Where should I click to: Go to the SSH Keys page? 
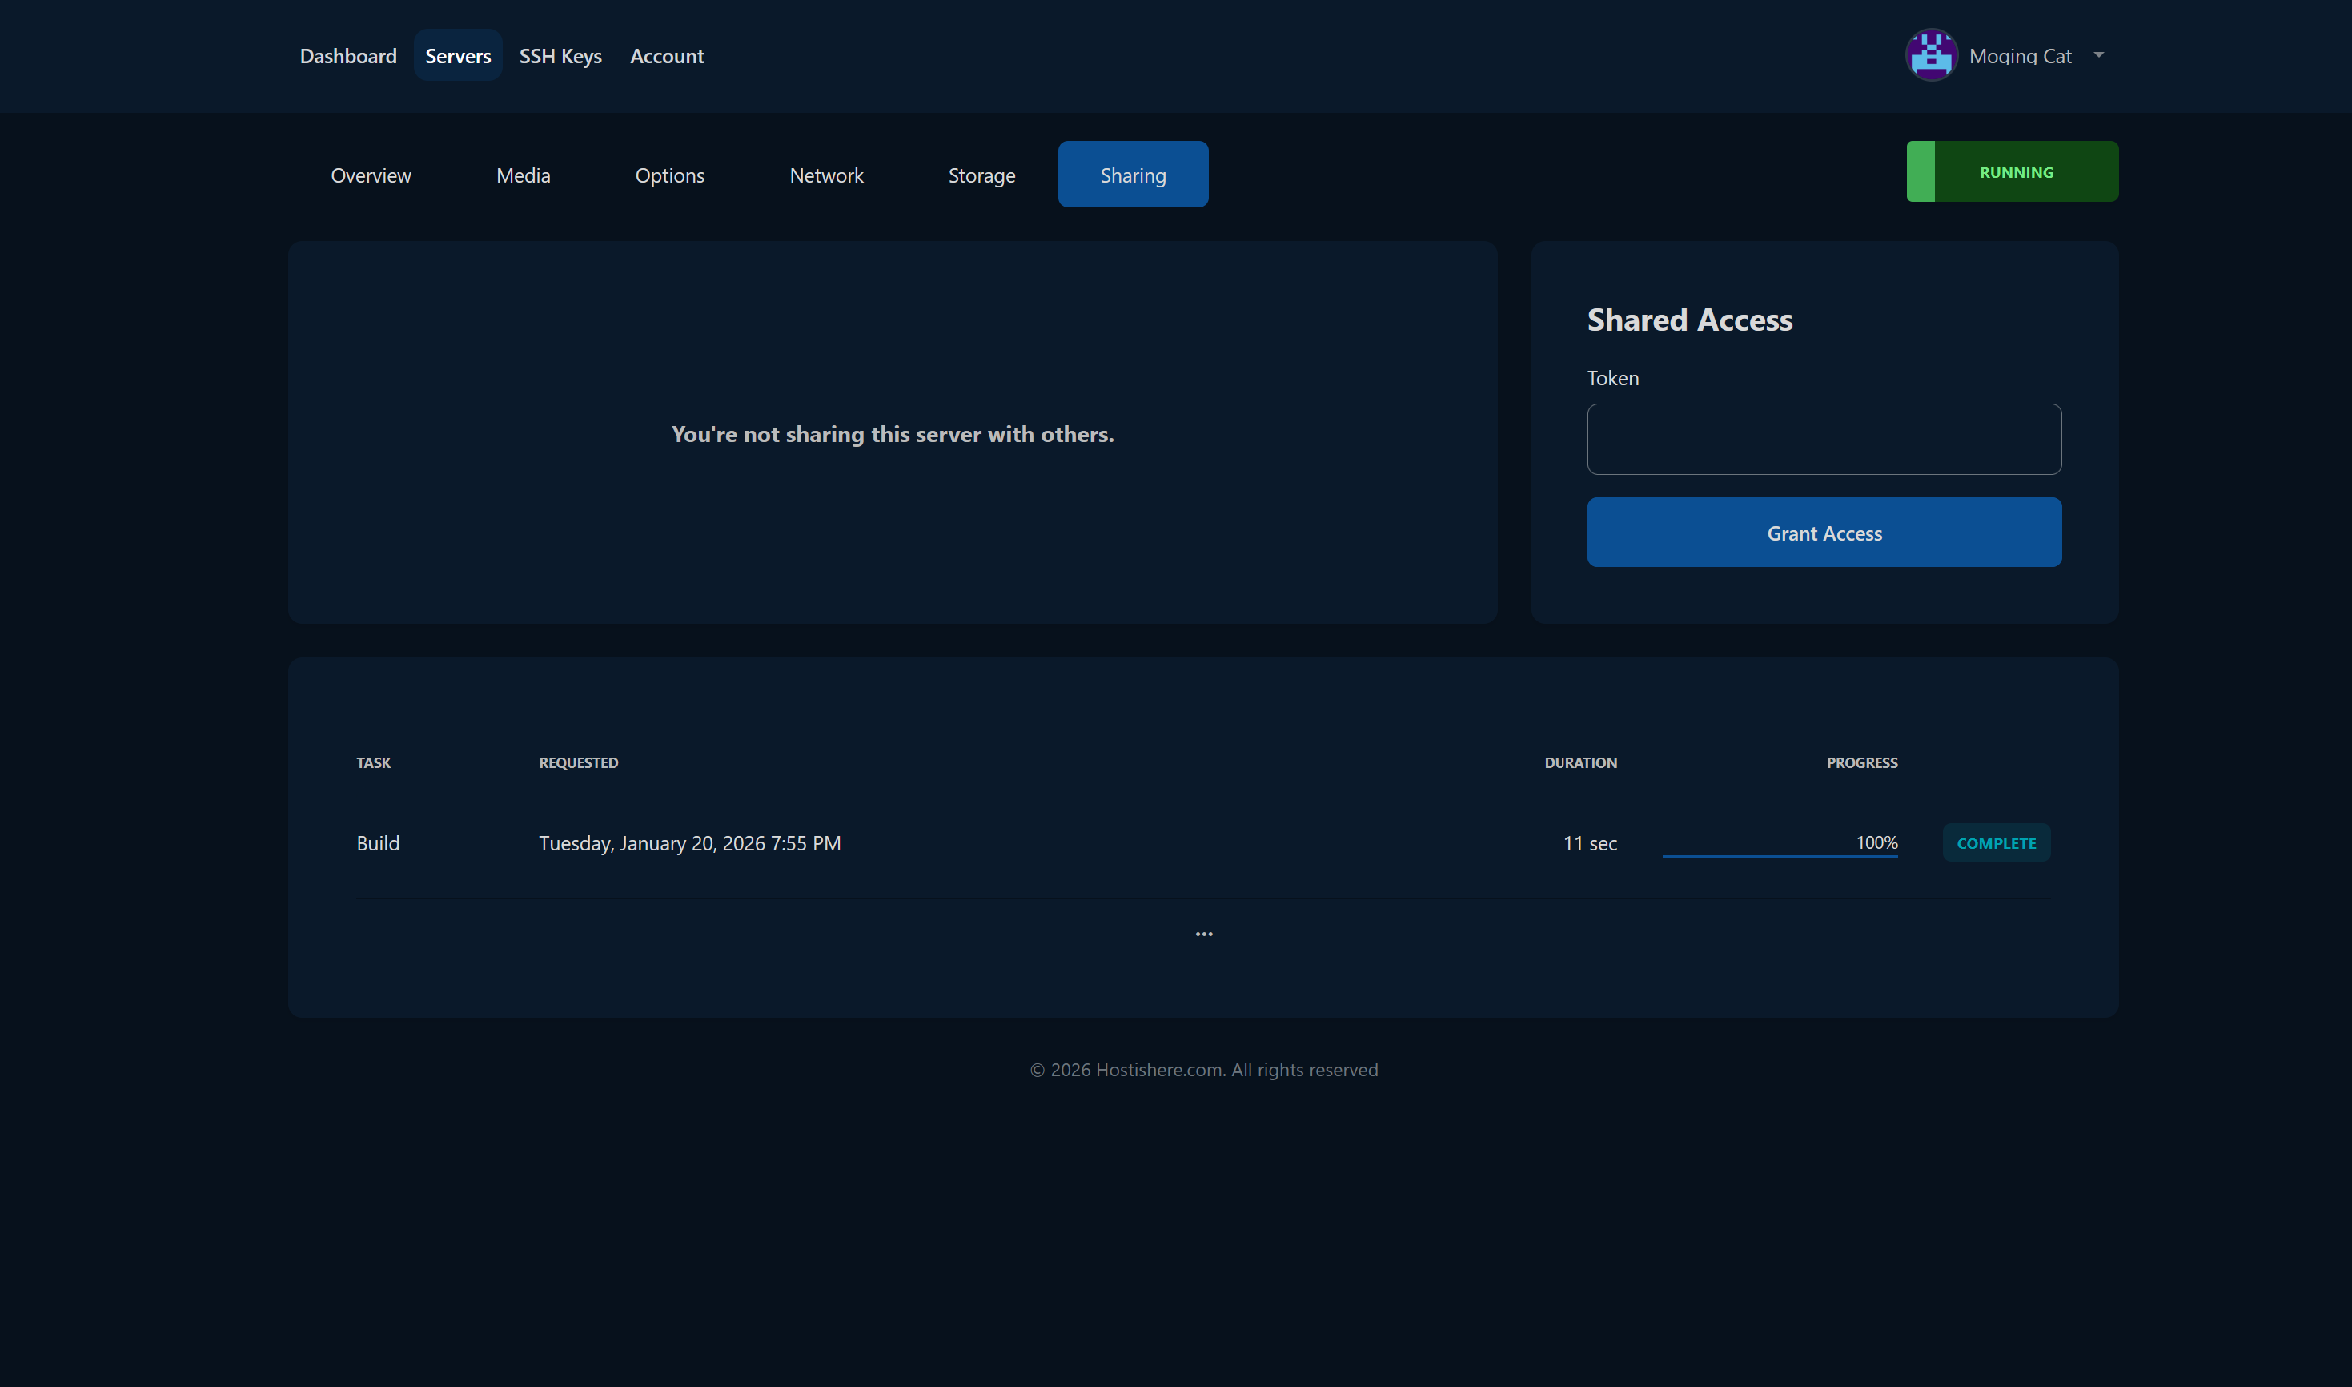[x=560, y=56]
